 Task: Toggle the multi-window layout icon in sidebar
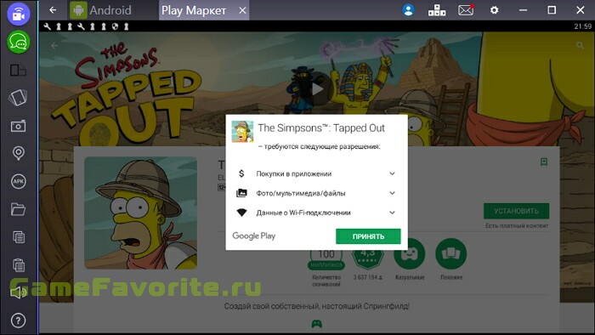point(18,71)
